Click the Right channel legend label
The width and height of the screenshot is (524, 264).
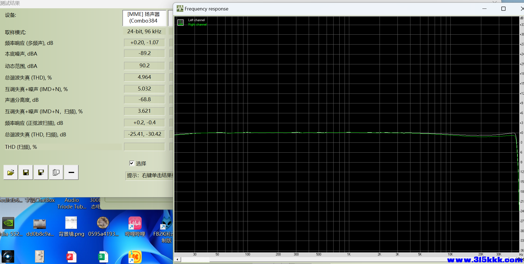coord(197,24)
